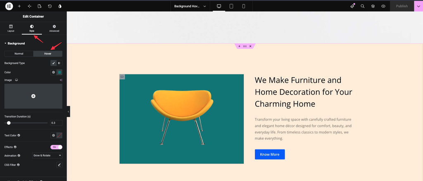Screen dimensions: 423x181
Task: Switch to Tablet responsive view
Action: click(x=231, y=6)
